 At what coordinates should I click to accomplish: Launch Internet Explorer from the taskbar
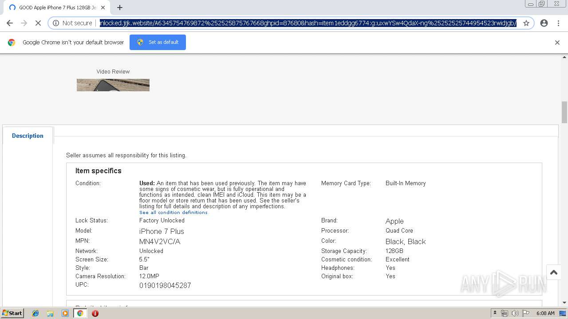[x=35, y=313]
